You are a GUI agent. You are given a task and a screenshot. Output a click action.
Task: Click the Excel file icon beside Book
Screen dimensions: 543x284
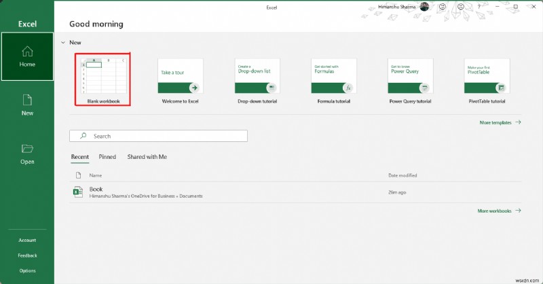(78, 192)
